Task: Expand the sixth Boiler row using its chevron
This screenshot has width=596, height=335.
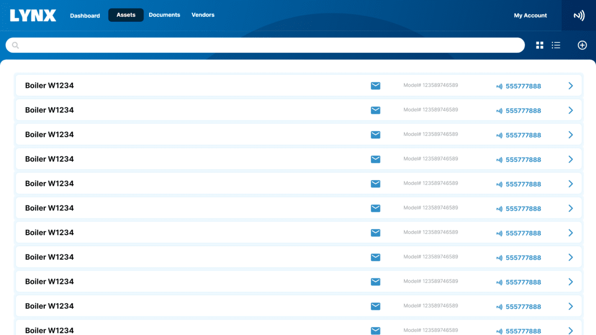Action: (x=571, y=208)
